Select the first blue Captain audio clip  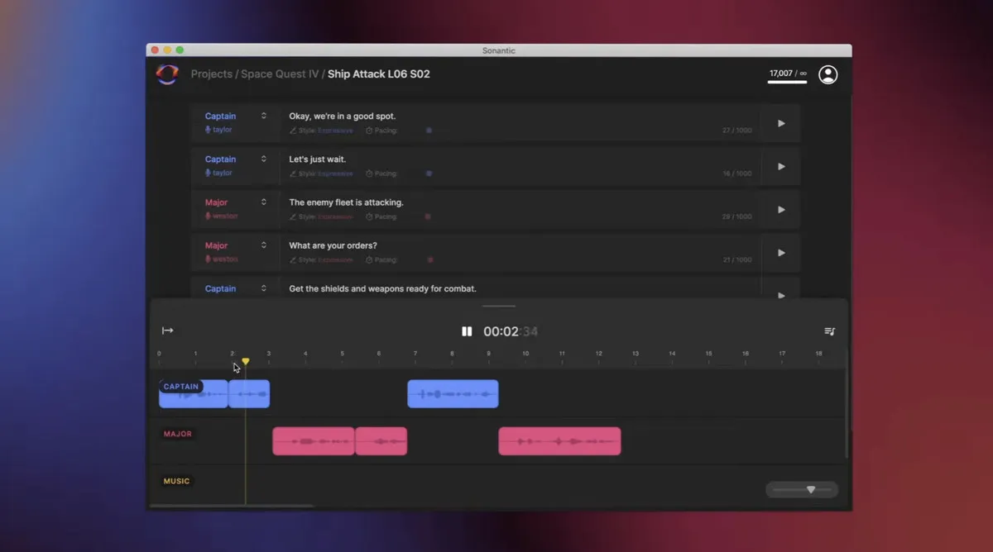click(194, 394)
